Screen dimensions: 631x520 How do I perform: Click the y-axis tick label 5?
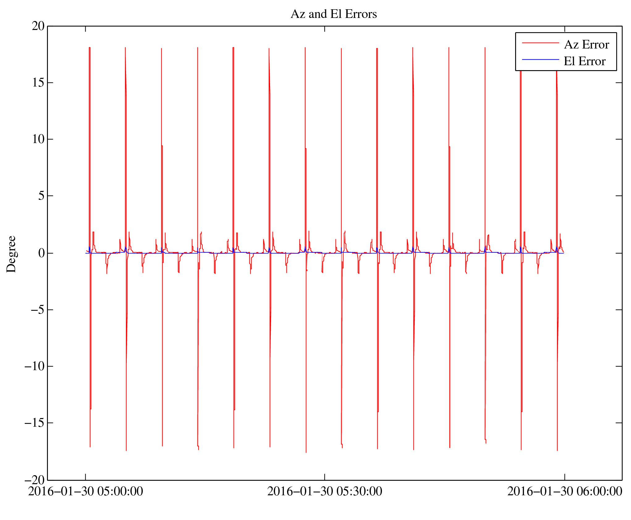(x=41, y=196)
